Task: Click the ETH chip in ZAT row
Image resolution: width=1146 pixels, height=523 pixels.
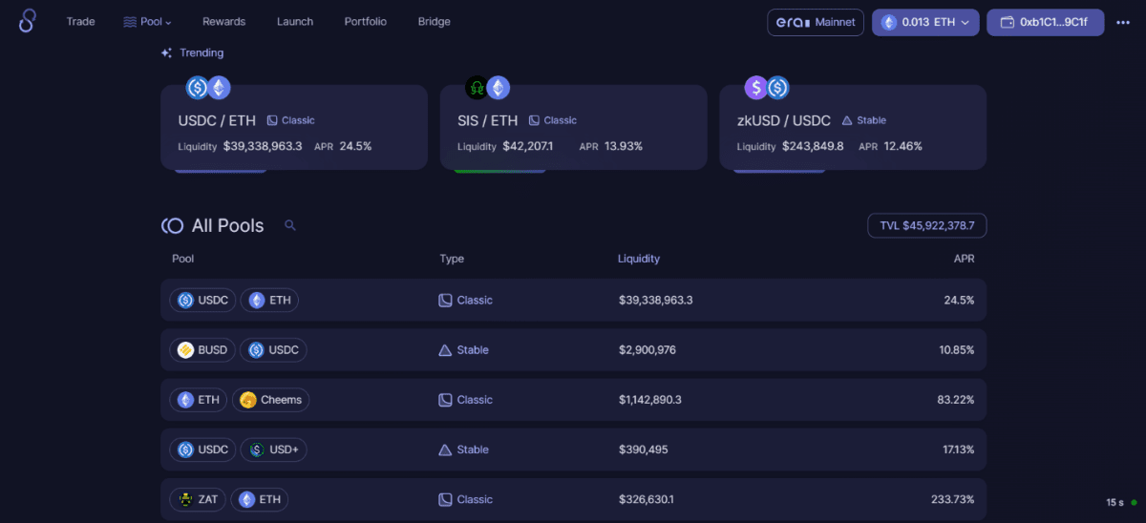Action: pyautogui.click(x=259, y=499)
